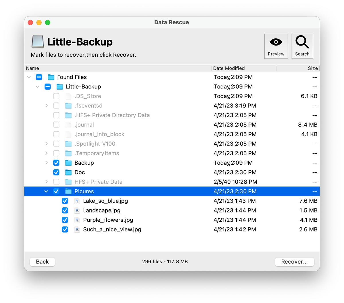Click the Recover button

tap(294, 261)
